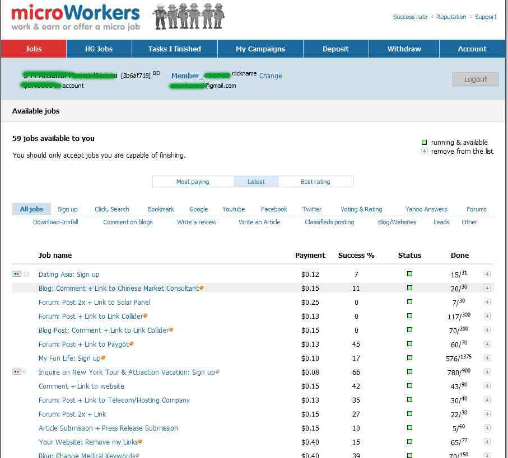508x458 pixels.
Task: Select the Voting & Rating category
Action: pyautogui.click(x=361, y=209)
